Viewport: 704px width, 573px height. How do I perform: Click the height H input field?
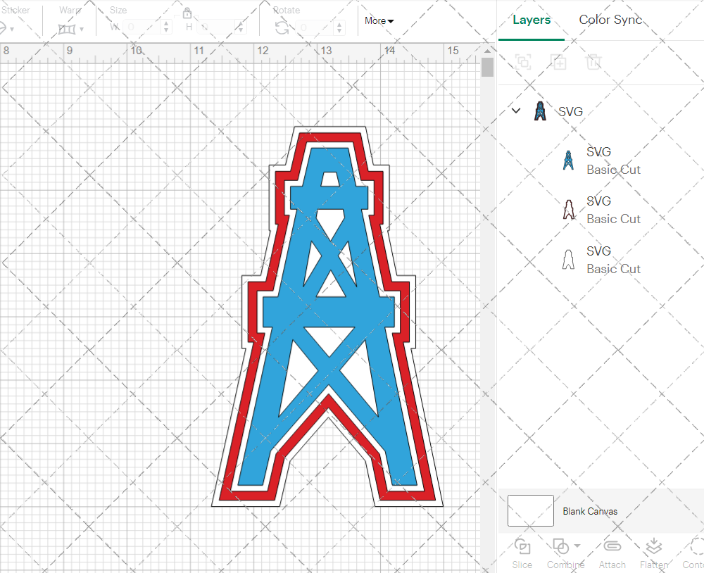pos(216,27)
